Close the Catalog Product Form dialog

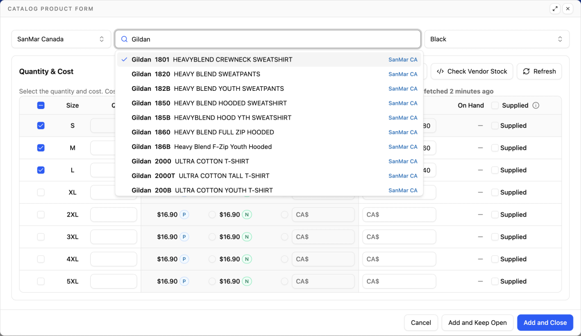568,9
